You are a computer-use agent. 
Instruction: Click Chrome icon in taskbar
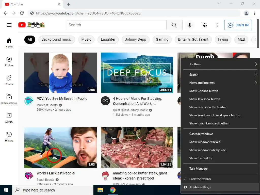[x=112, y=190]
